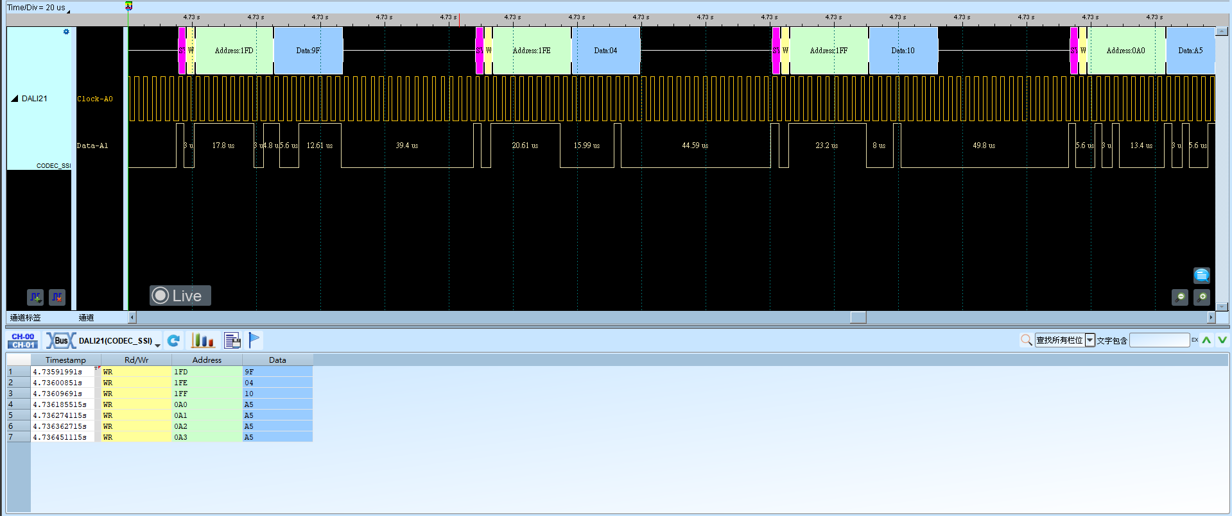Click waveform vertical scrollbar up arrow
Screen dimensions: 1232x516
tap(1222, 31)
